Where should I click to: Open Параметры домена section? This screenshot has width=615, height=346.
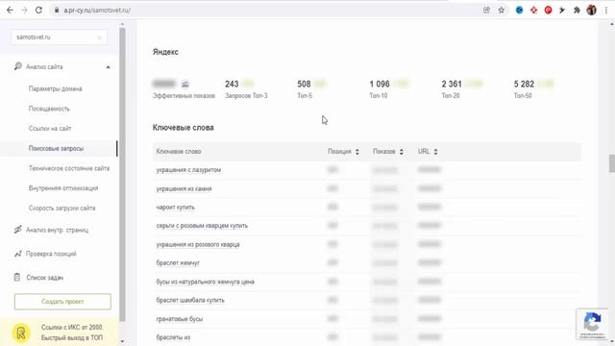coord(56,88)
